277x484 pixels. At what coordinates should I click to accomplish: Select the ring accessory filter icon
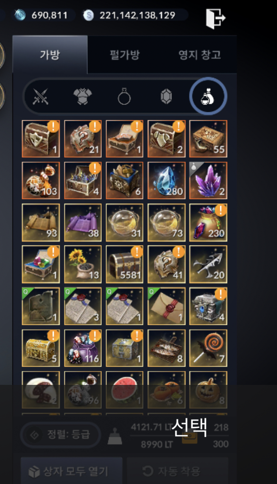pyautogui.click(x=124, y=96)
